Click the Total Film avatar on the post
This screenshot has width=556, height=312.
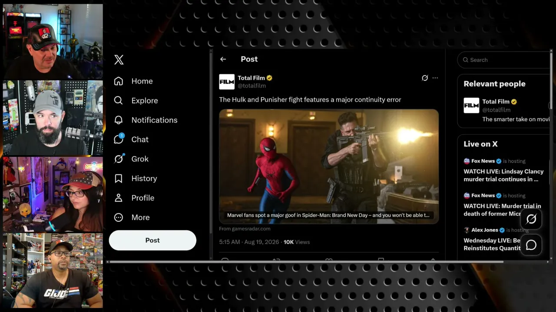[x=227, y=82]
